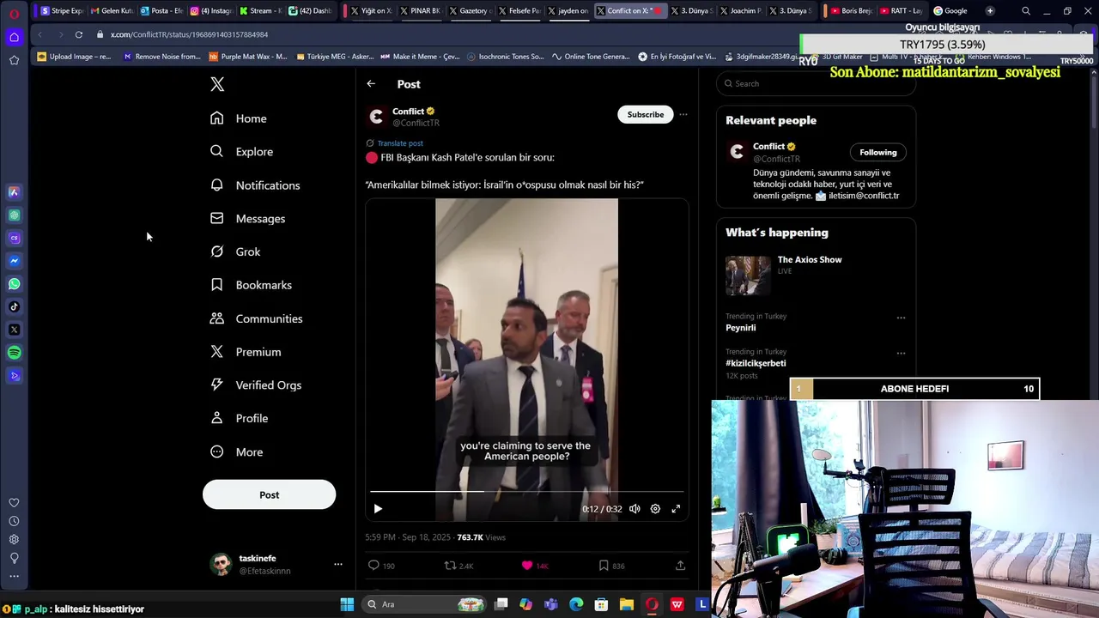Open Profile in X sidebar
Screen dimensions: 1099x618
point(240,418)
